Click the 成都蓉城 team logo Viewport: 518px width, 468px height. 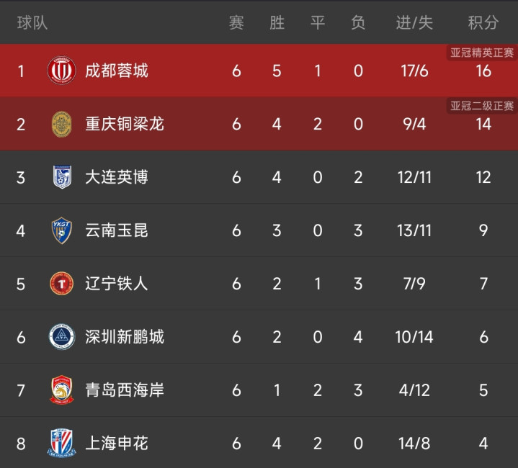[61, 71]
